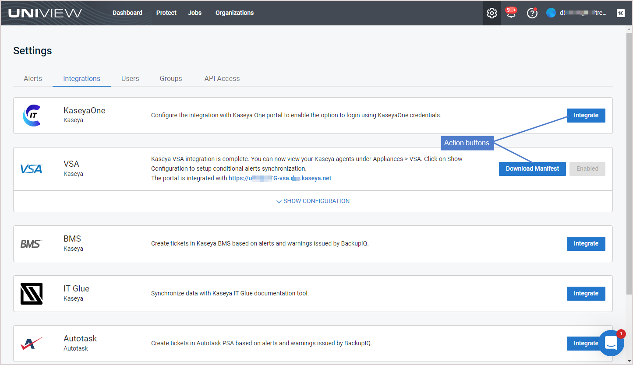Open the VSA kaseya.net portal link
This screenshot has height=365, width=633.
coord(280,179)
